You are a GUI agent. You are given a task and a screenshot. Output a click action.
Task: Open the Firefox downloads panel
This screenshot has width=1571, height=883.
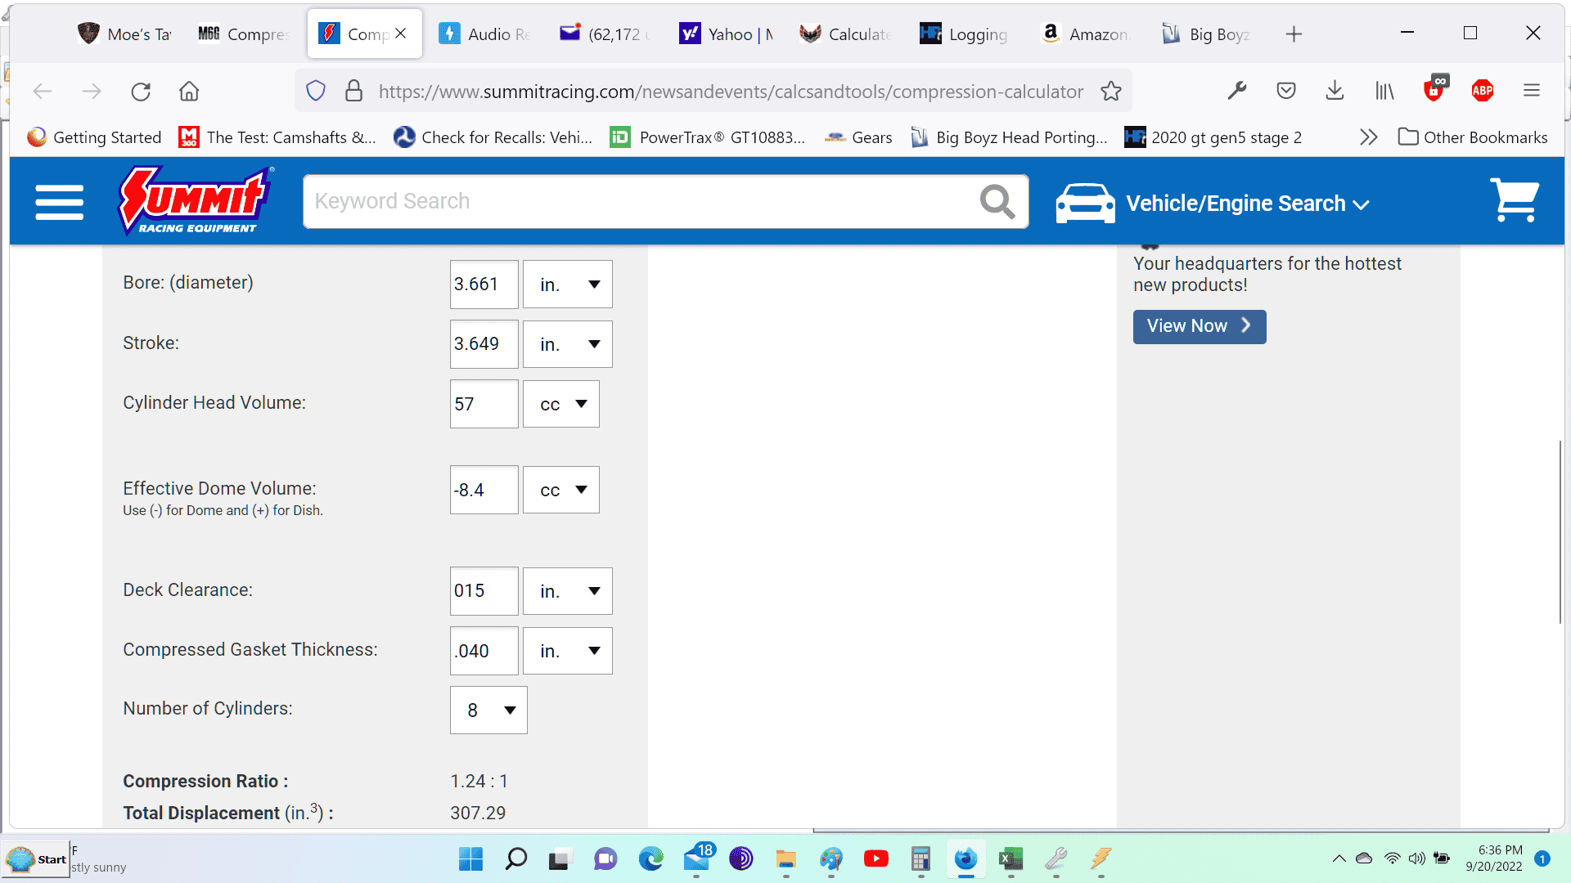pyautogui.click(x=1335, y=91)
